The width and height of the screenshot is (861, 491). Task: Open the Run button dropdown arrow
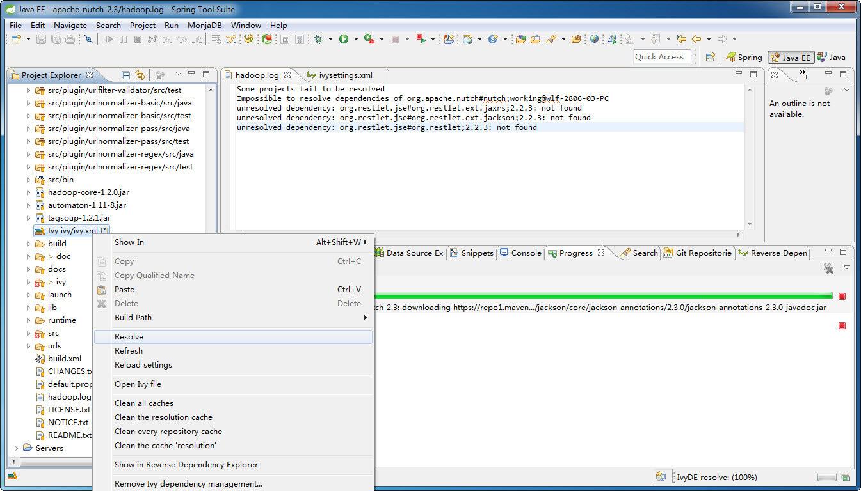coord(356,39)
